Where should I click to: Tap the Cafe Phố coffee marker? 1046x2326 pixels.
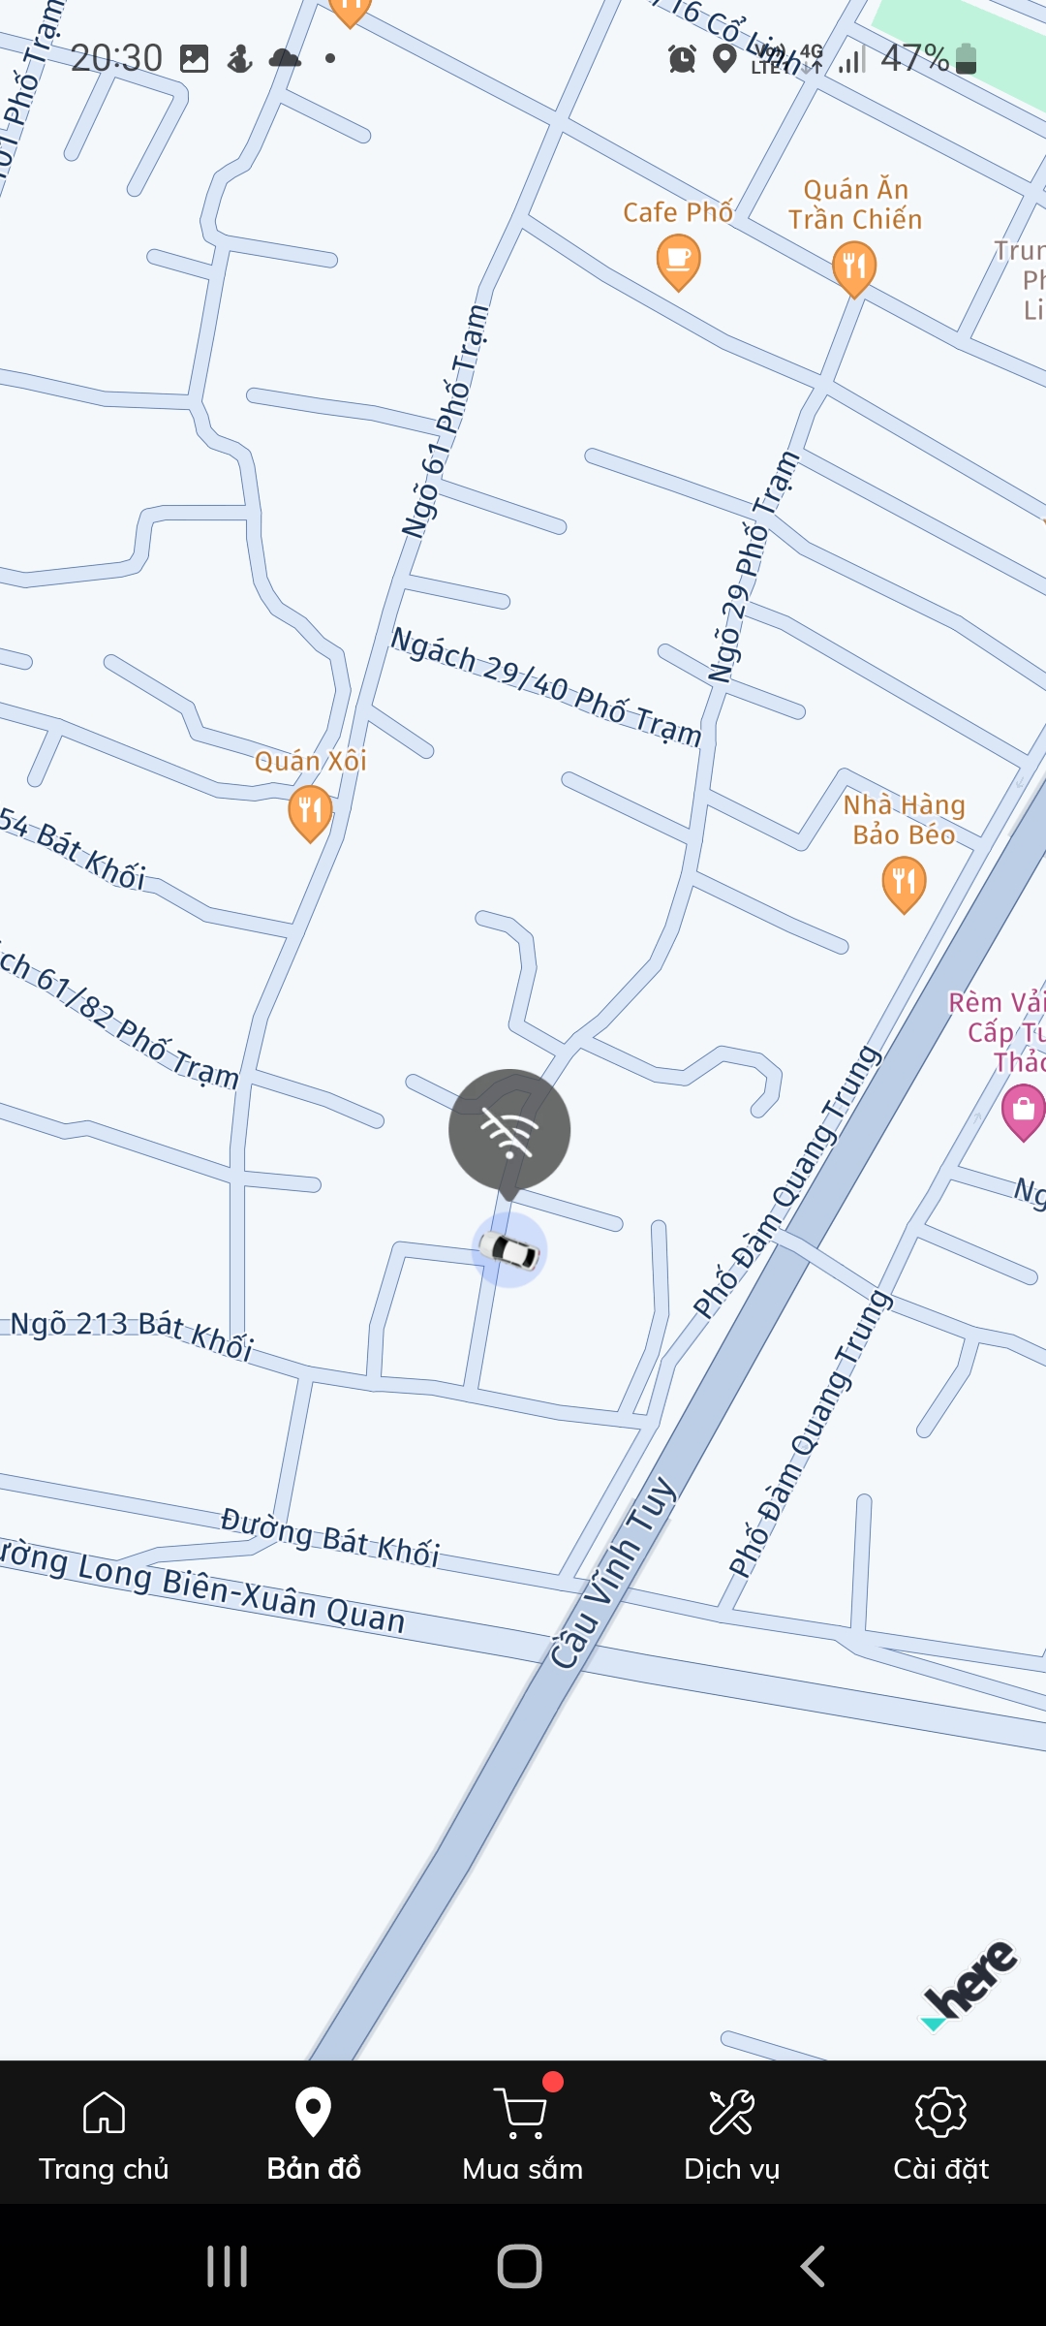tap(678, 264)
